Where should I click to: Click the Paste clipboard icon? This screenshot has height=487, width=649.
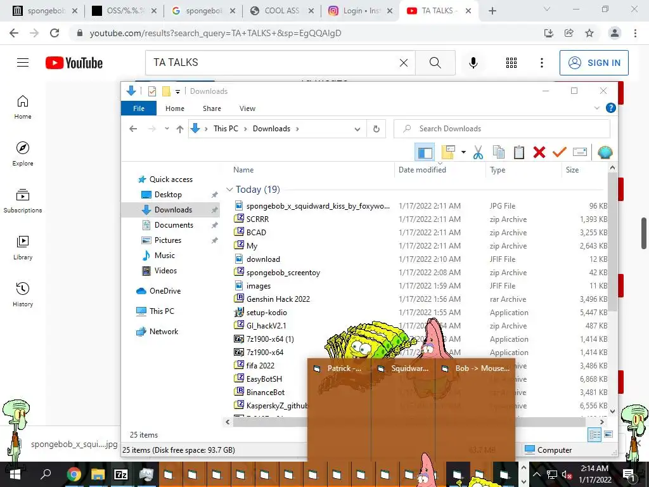[518, 152]
